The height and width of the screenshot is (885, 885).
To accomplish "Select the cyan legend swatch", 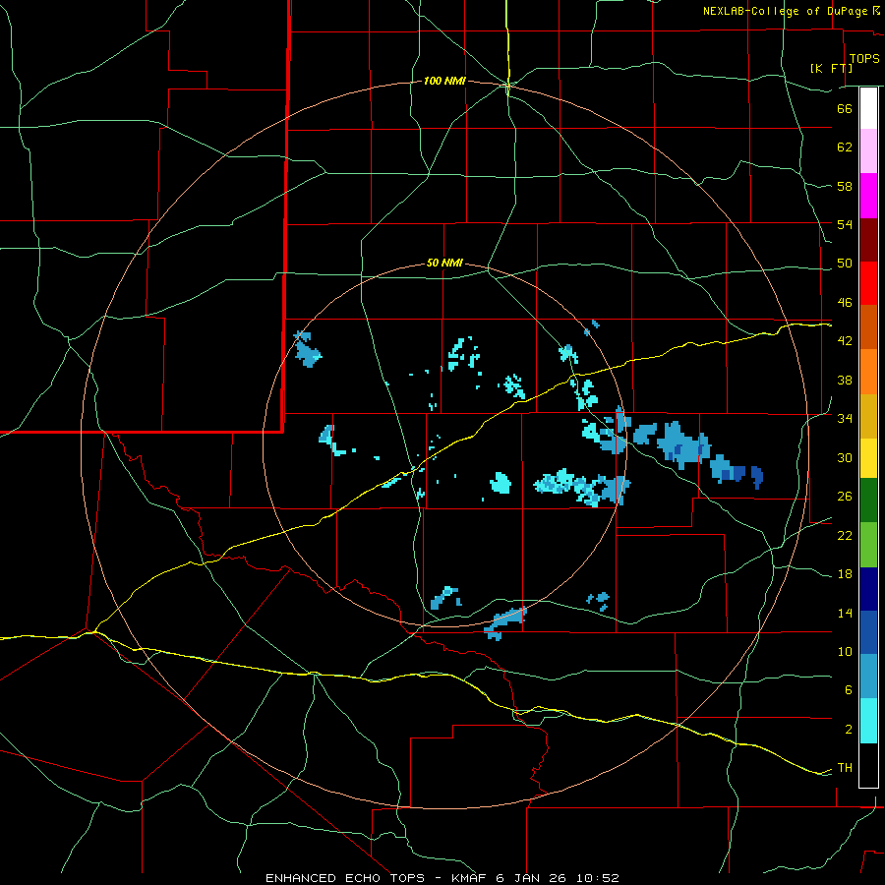I will 868,721.
